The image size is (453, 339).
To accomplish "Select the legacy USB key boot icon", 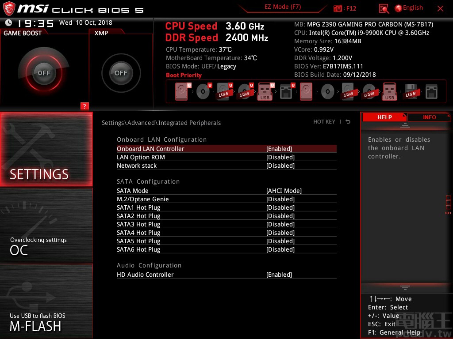I will click(389, 91).
